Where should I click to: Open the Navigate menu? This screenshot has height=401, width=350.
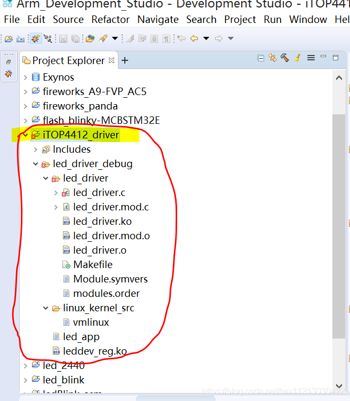point(158,19)
